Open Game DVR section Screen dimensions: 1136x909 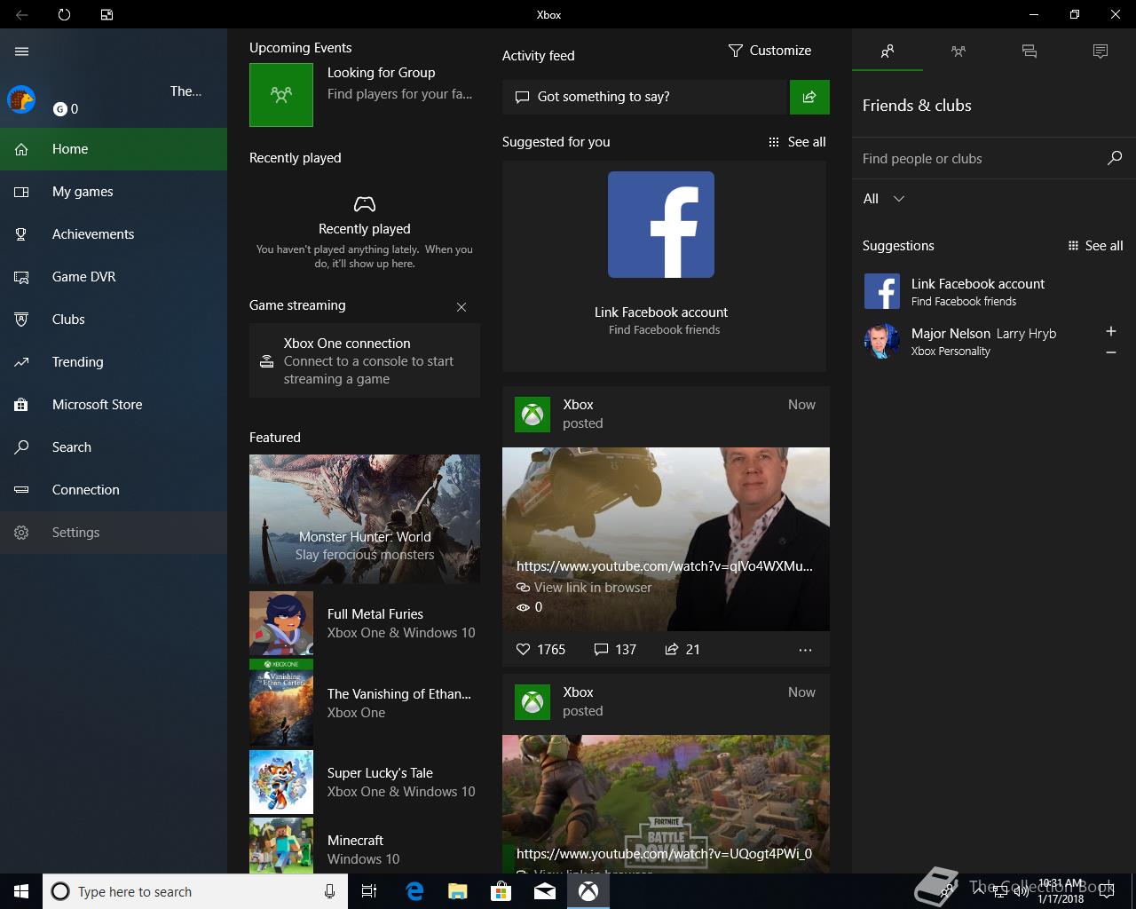(114, 277)
